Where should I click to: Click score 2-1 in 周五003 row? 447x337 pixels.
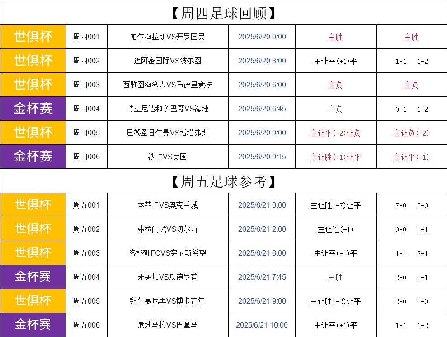[x=423, y=254]
